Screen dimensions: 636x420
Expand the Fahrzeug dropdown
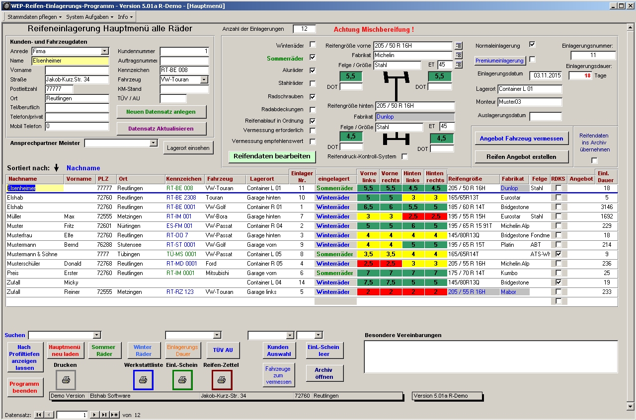(x=204, y=79)
